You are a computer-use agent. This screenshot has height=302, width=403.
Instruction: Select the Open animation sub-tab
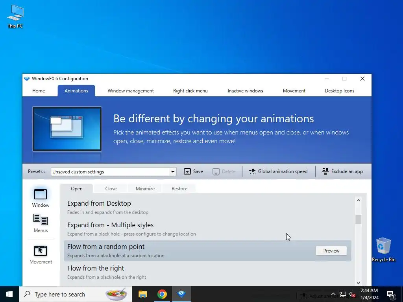click(x=77, y=188)
